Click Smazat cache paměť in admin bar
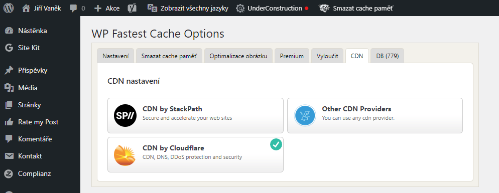The height and width of the screenshot is (193, 499). coord(356,8)
